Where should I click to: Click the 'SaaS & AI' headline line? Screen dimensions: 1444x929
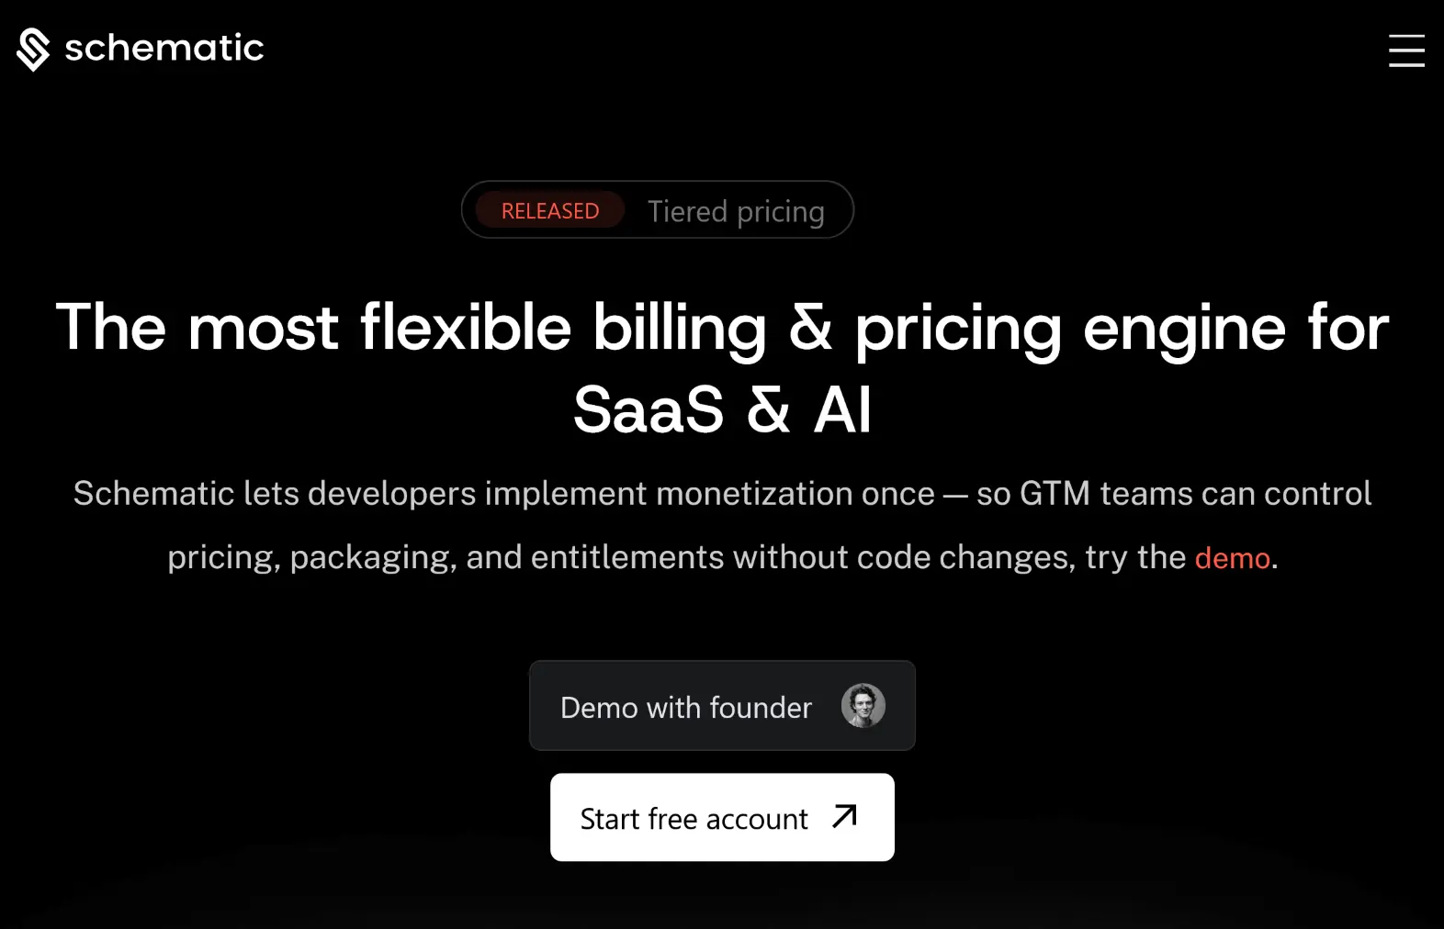pos(722,409)
